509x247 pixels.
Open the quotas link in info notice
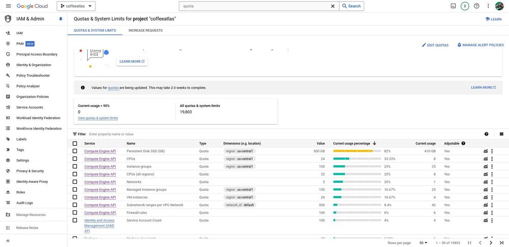tap(113, 88)
